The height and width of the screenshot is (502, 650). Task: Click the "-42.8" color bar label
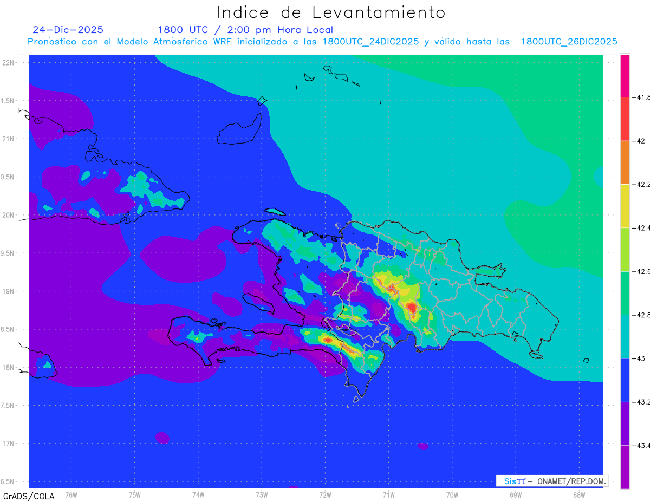pyautogui.click(x=641, y=315)
